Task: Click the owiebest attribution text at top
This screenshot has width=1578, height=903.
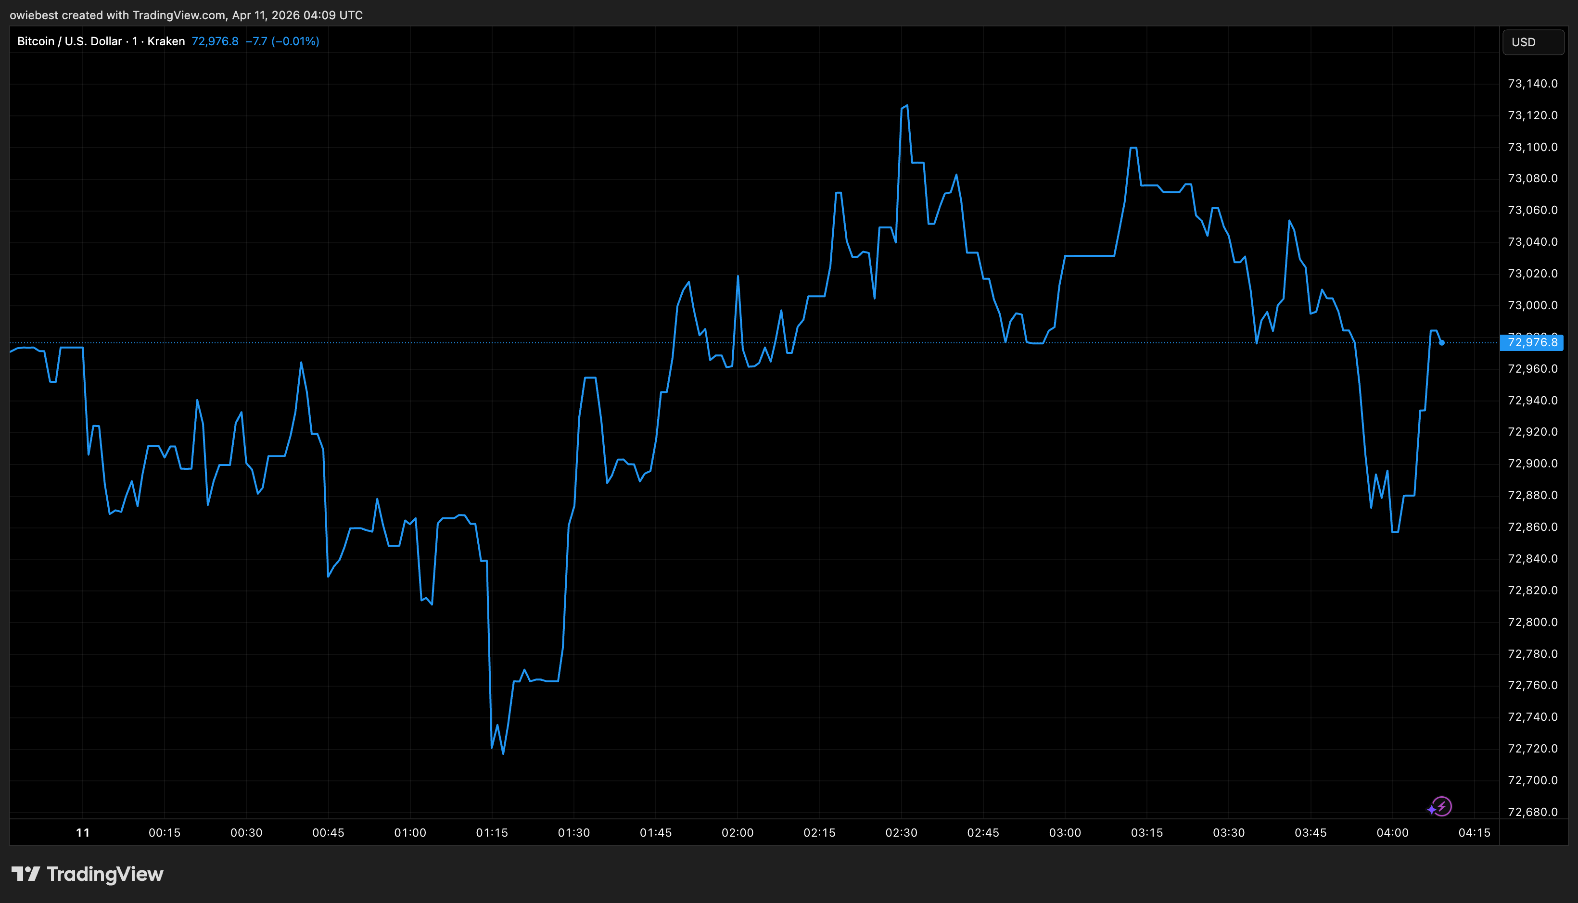Action: [186, 15]
